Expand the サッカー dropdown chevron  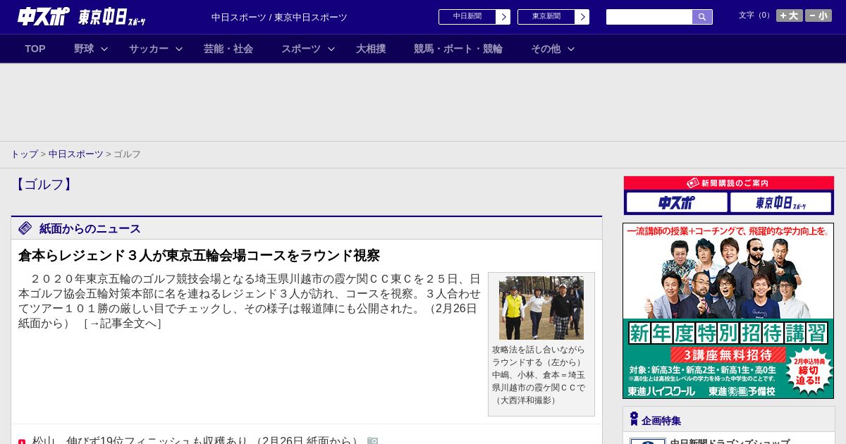click(x=179, y=49)
